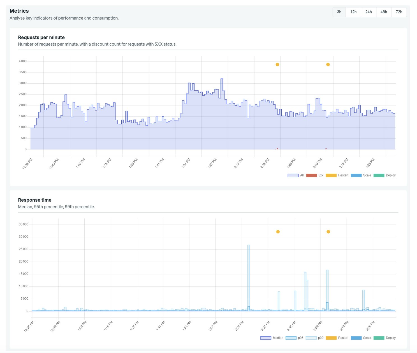Switch to the 12h time range
417x353 pixels.
pyautogui.click(x=353, y=12)
